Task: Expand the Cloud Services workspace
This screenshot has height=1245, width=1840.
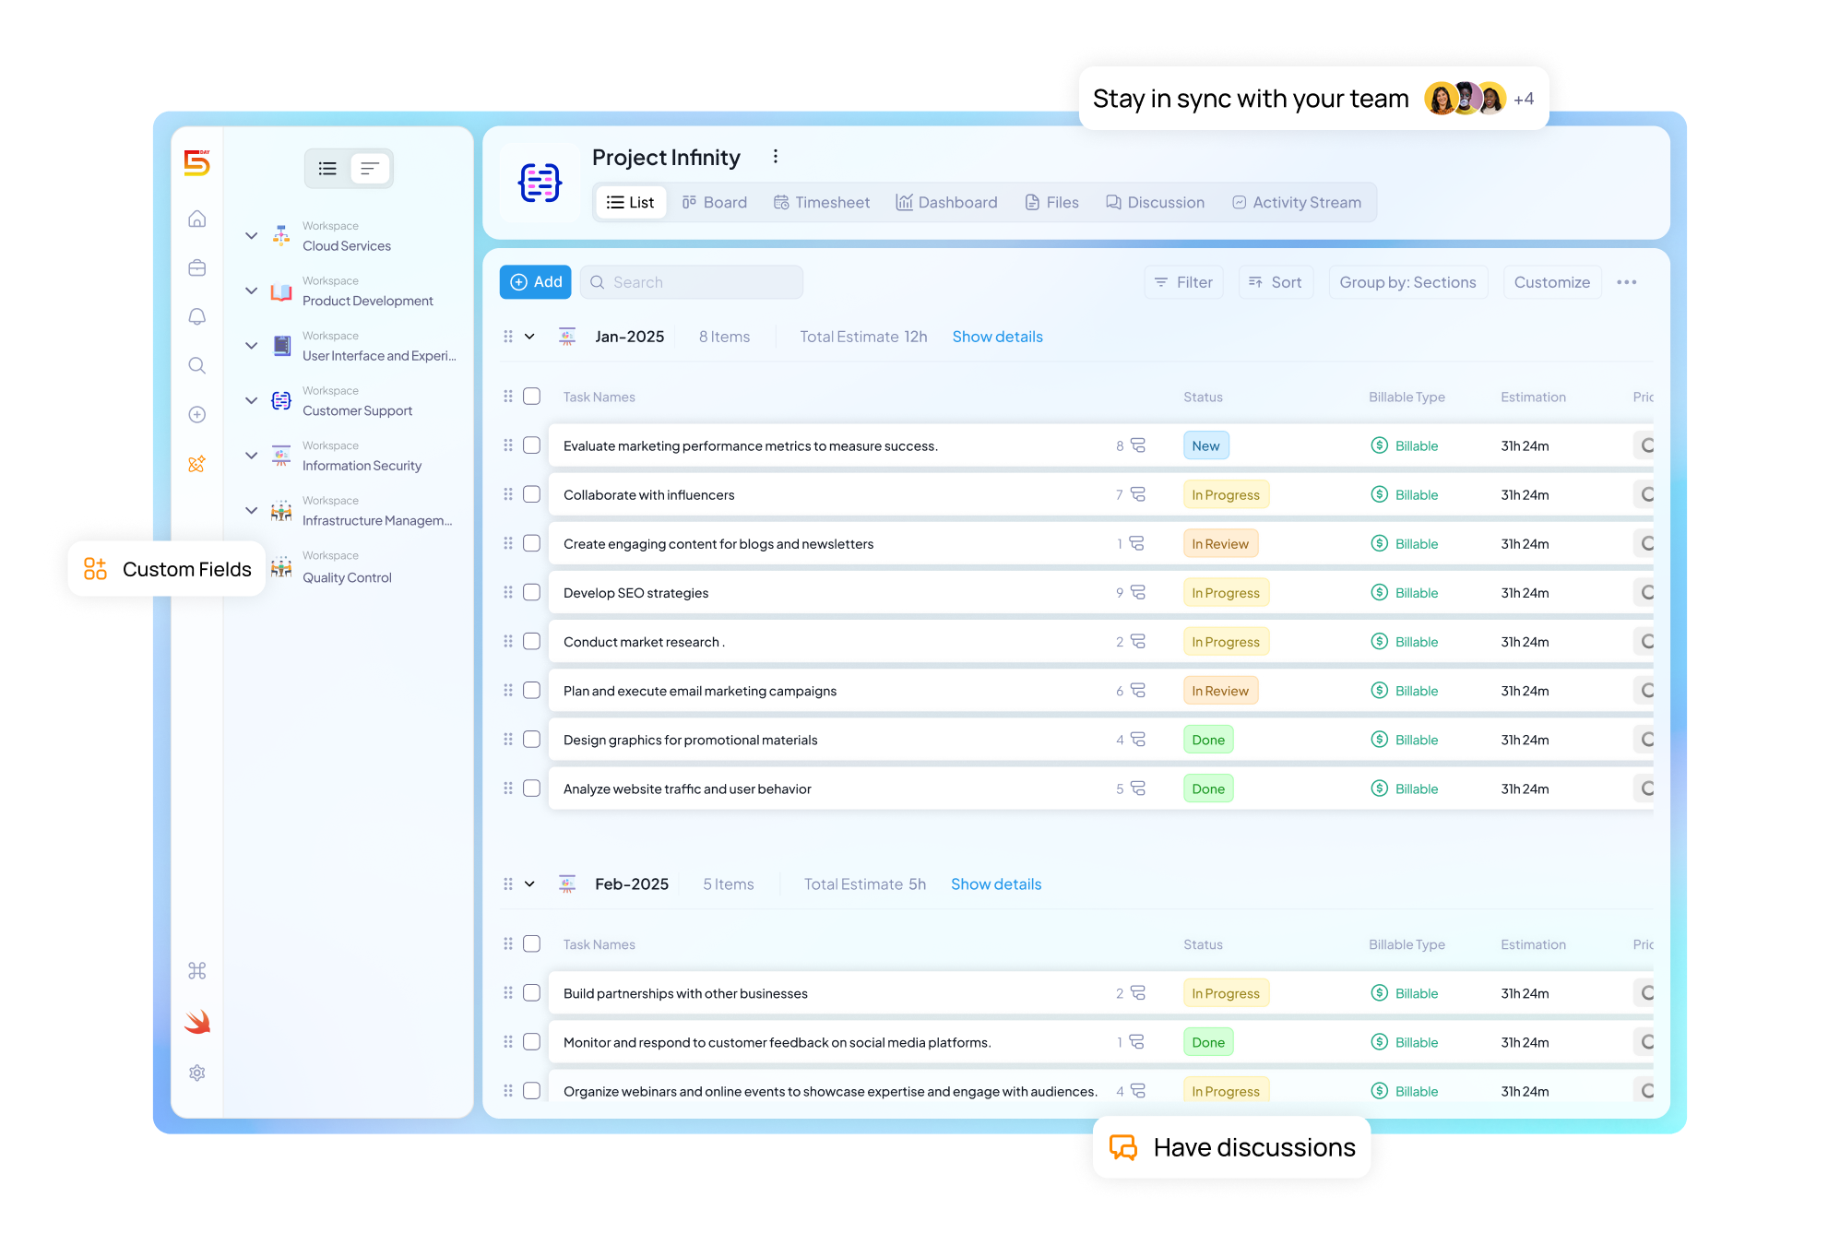Action: (x=251, y=236)
